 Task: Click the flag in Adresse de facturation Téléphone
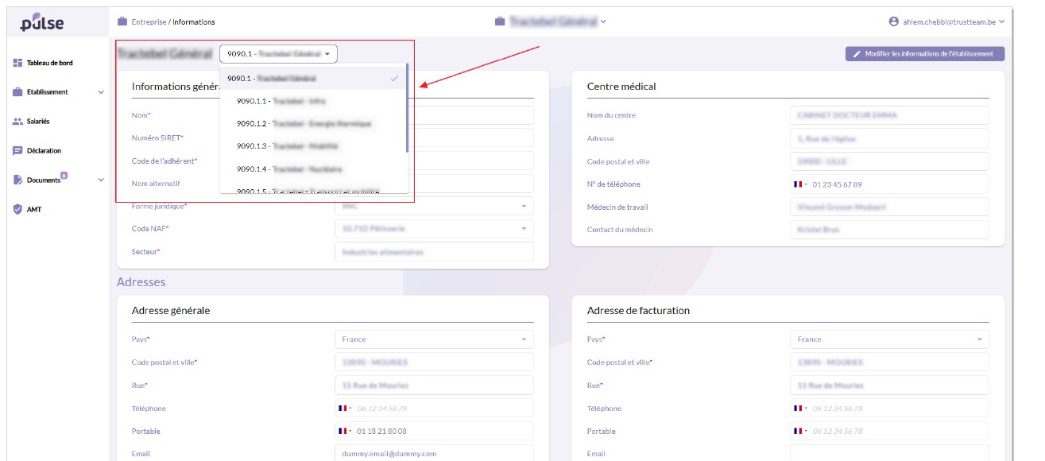799,409
